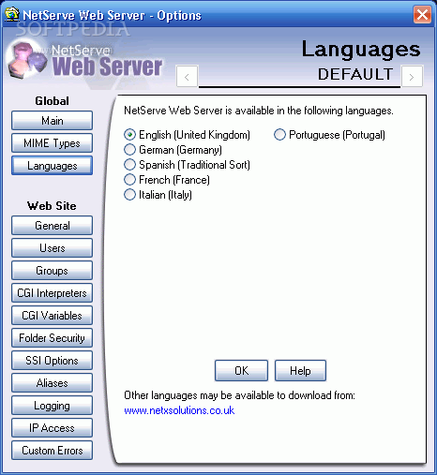
Task: Confirm with the OK button
Action: coord(241,371)
